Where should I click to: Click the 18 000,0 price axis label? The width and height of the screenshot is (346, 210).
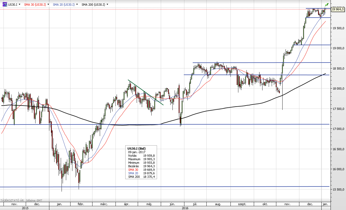coord(339,88)
